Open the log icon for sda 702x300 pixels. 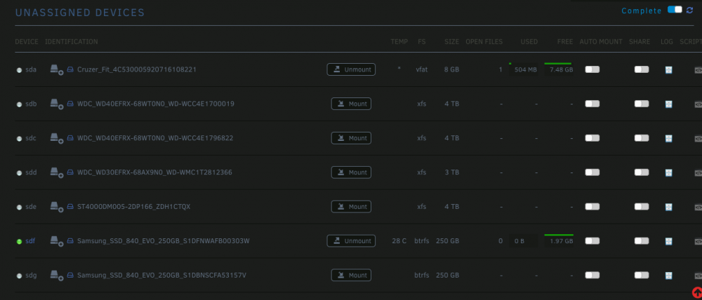pyautogui.click(x=668, y=70)
